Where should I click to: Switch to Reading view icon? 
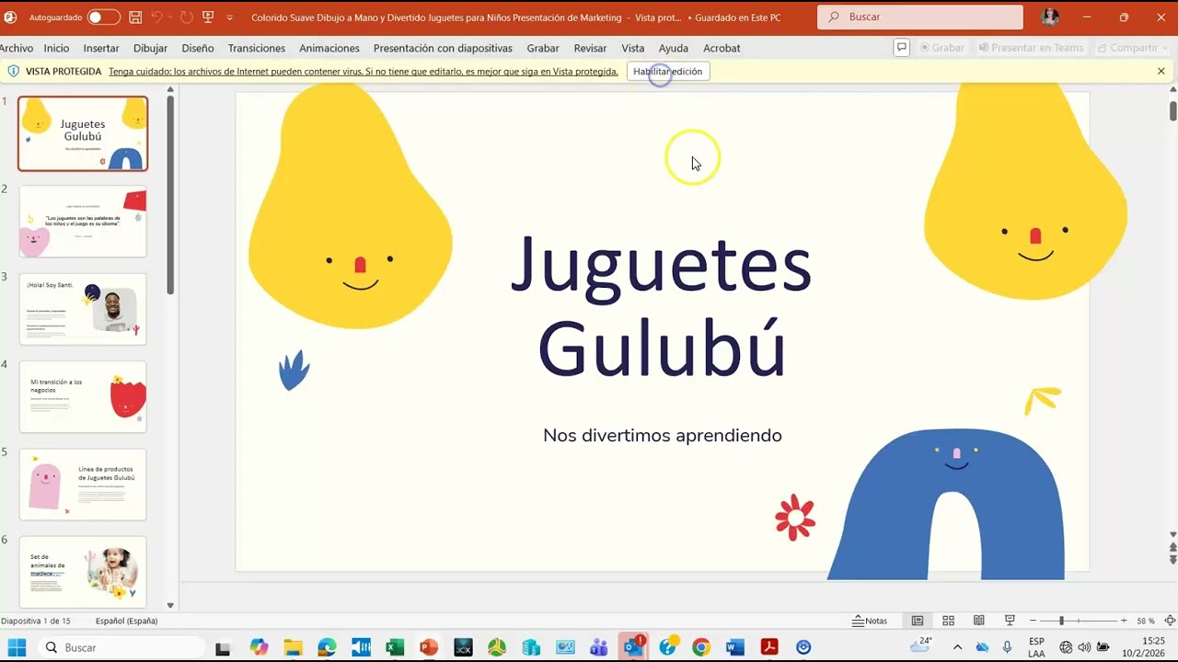pyautogui.click(x=979, y=621)
